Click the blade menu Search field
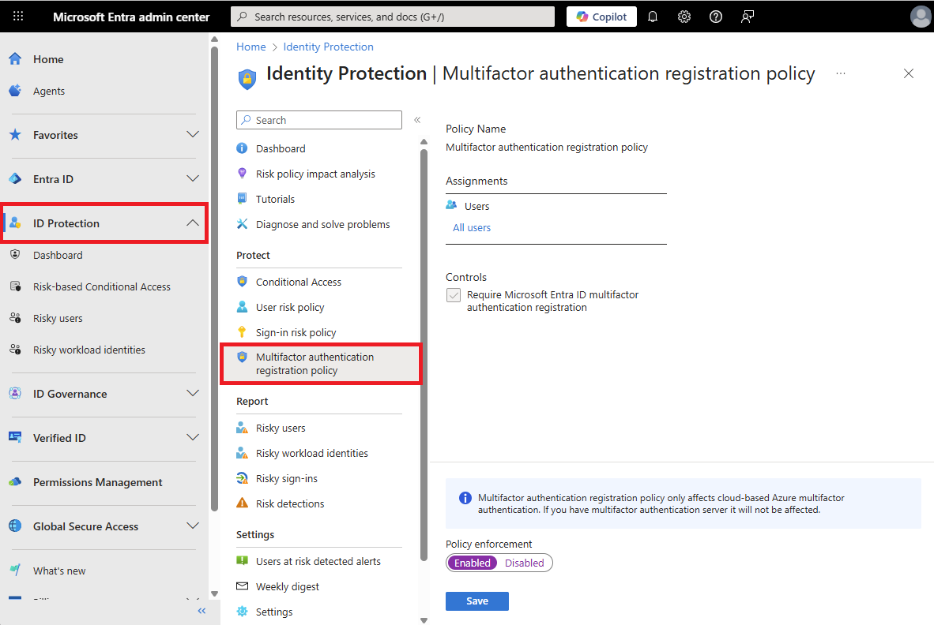 319,119
